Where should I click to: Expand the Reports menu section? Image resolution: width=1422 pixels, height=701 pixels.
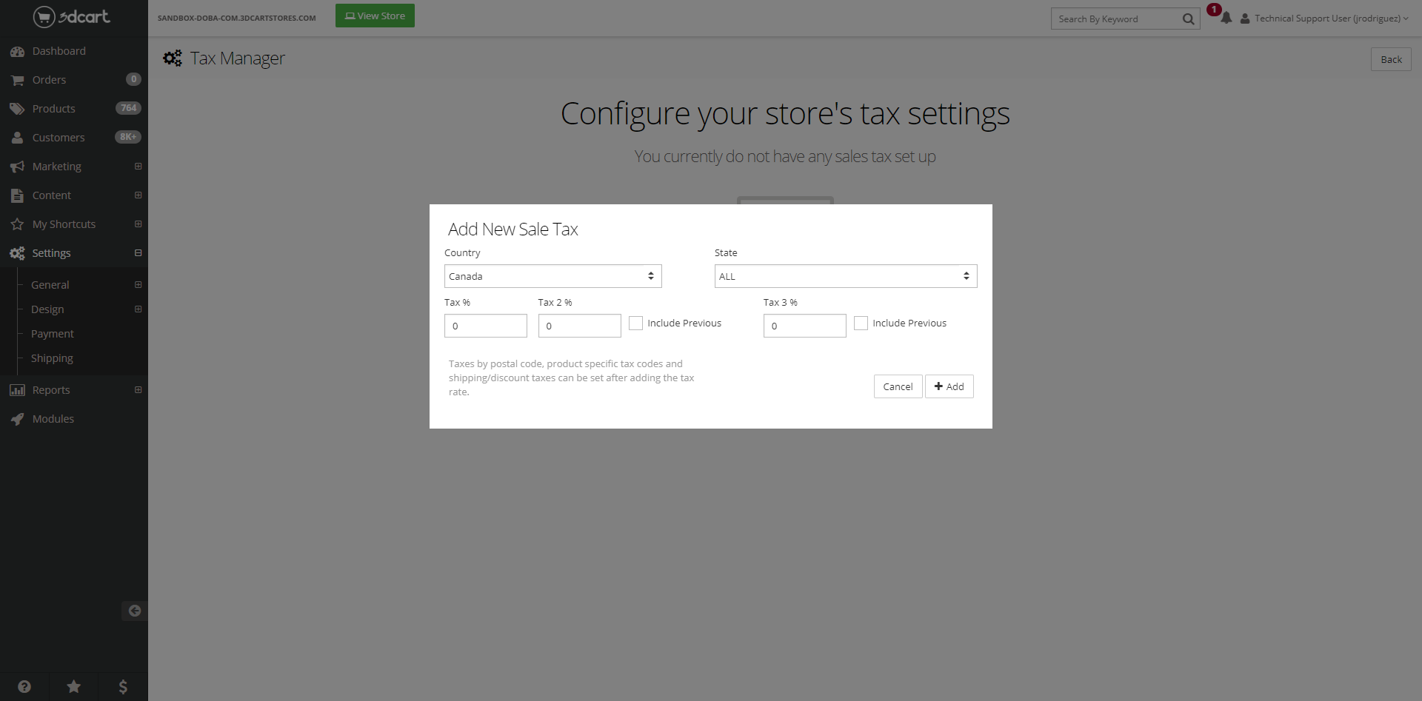[x=138, y=390]
